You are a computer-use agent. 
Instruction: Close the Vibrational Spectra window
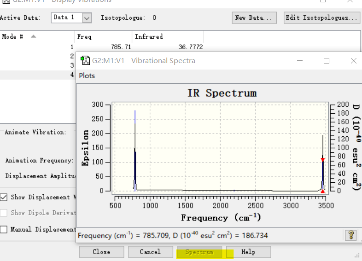[x=353, y=61]
